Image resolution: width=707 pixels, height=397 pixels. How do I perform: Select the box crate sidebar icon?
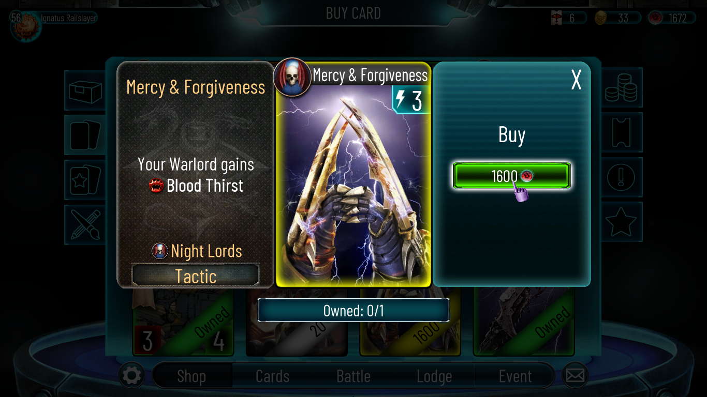pyautogui.click(x=85, y=90)
